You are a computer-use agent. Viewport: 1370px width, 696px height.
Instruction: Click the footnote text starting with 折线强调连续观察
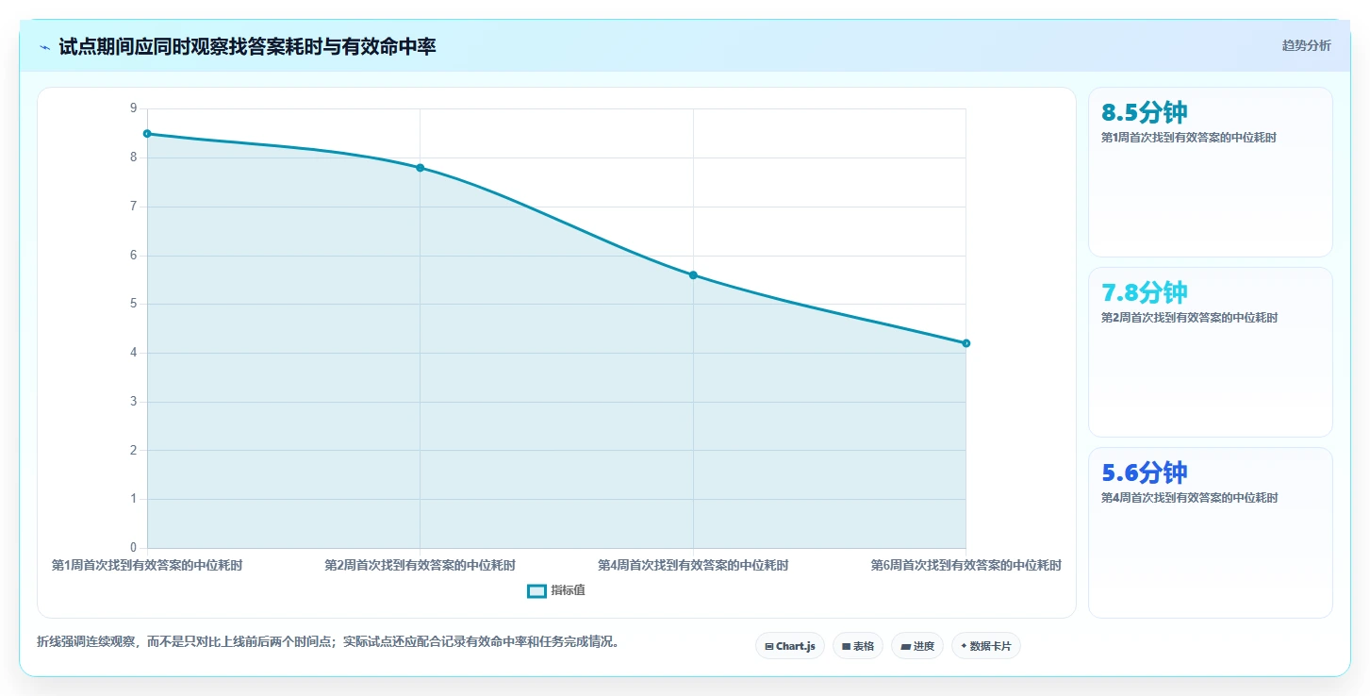[328, 641]
